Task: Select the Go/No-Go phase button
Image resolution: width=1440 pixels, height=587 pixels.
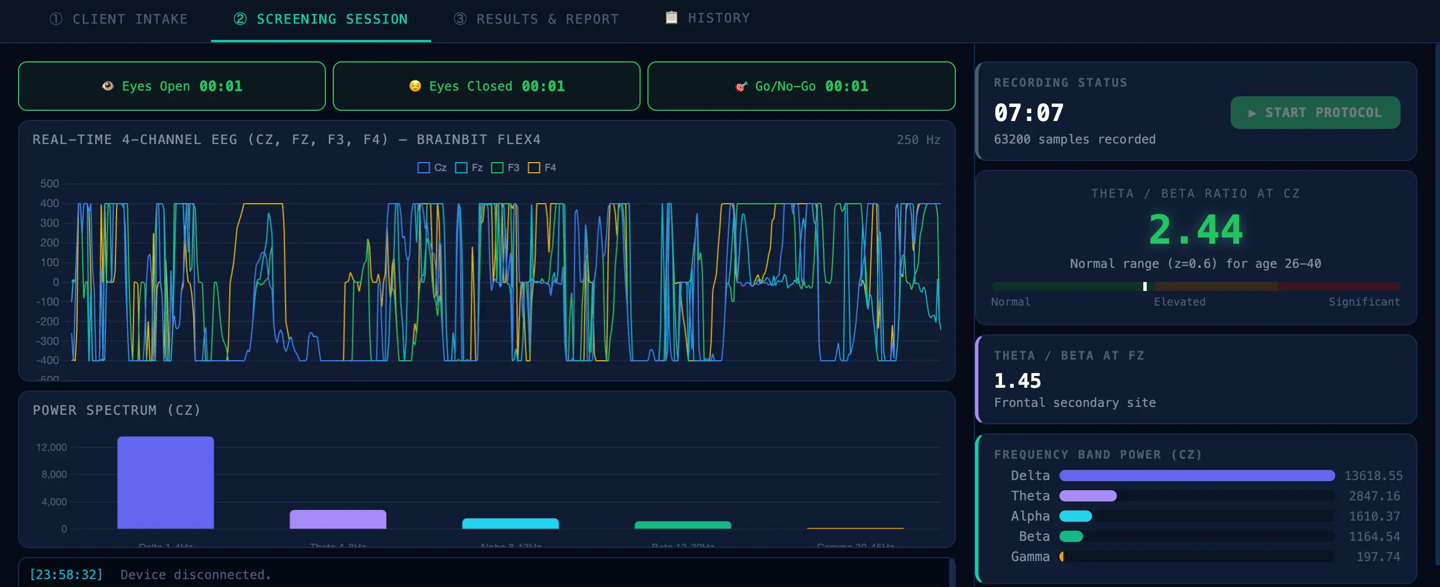Action: [801, 86]
